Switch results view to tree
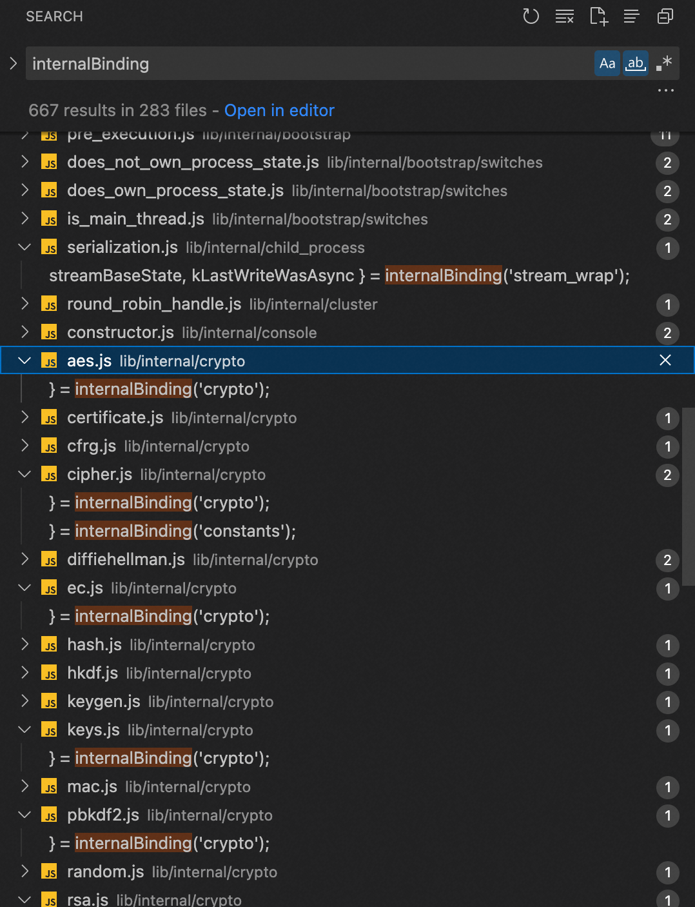This screenshot has height=907, width=695. (x=632, y=16)
